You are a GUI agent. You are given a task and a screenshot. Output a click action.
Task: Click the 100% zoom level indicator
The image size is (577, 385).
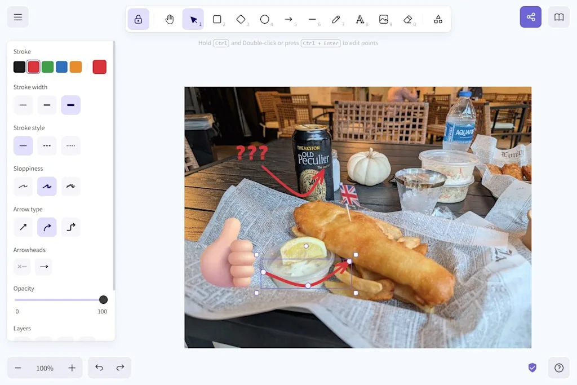pos(45,368)
